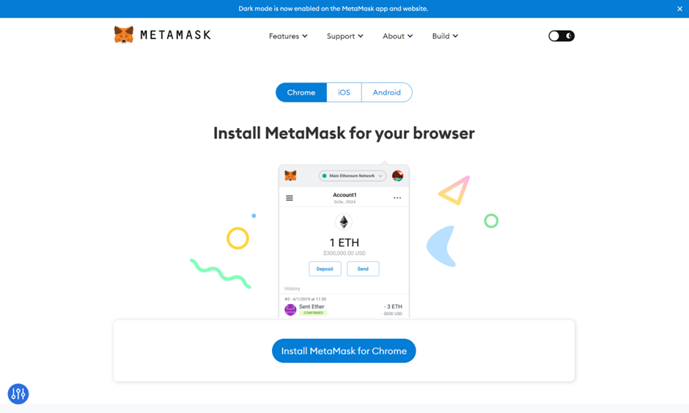The height and width of the screenshot is (413, 689).
Task: Click the account avatar in wallet preview
Action: coord(398,176)
